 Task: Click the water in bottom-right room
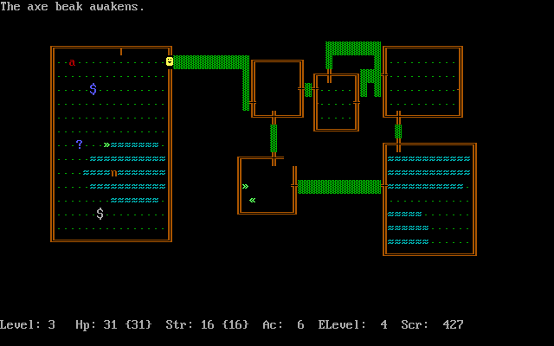[428, 172]
